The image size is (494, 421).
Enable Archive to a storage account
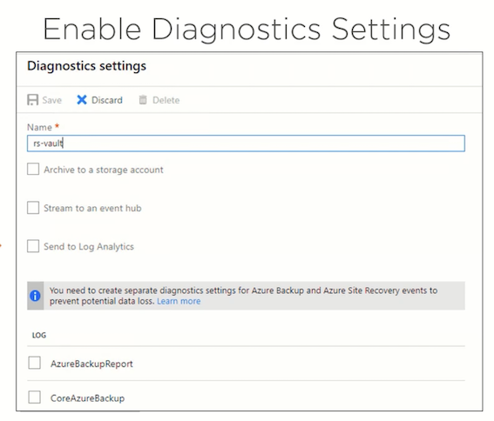(33, 169)
